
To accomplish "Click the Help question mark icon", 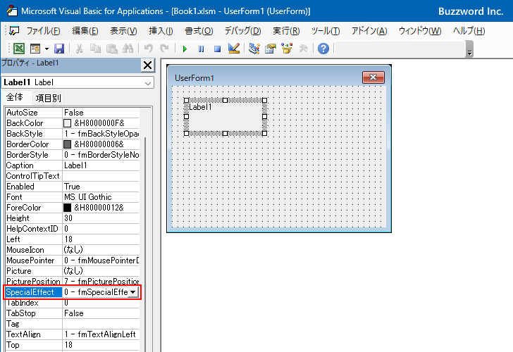I will (323, 49).
